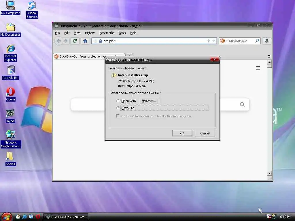Tick the Do this automatically checkbox

[x=118, y=116]
